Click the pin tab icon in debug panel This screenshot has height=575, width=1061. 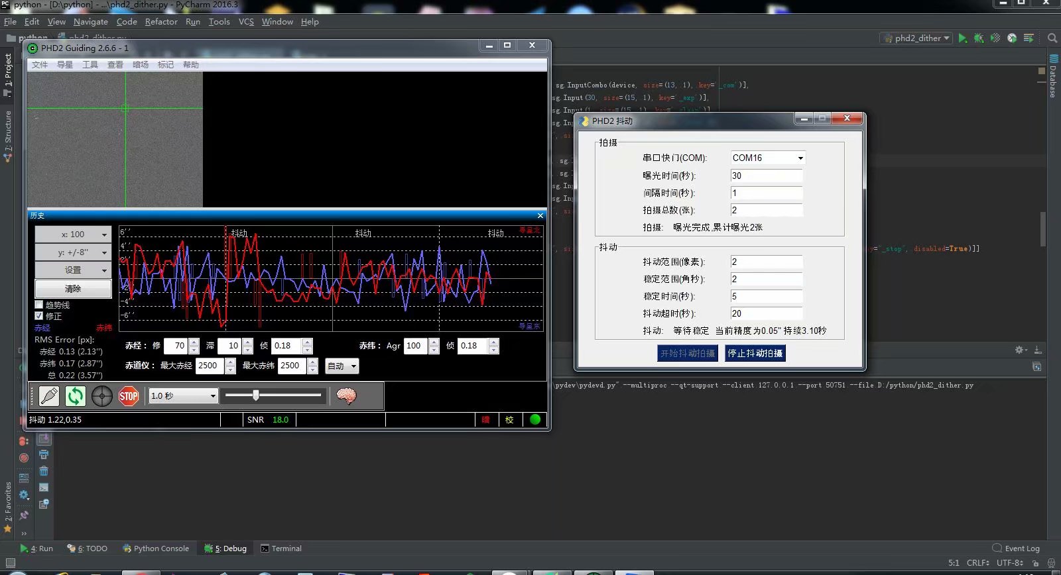point(24,515)
